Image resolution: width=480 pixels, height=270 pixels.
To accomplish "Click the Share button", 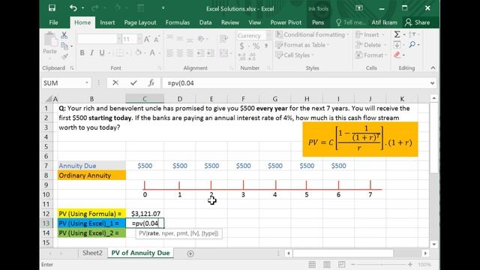I will [417, 22].
